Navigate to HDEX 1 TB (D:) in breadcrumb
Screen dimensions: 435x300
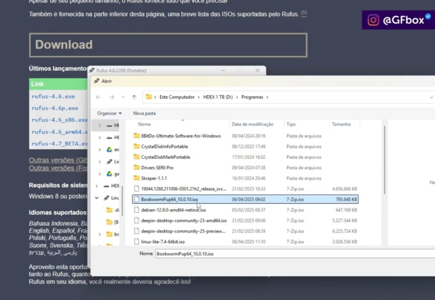pyautogui.click(x=218, y=97)
